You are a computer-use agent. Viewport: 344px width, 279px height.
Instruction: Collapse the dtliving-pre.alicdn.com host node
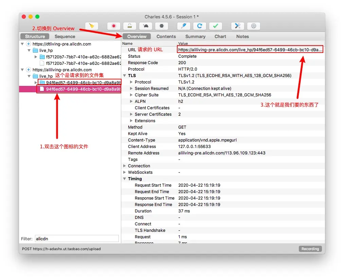pos(22,44)
